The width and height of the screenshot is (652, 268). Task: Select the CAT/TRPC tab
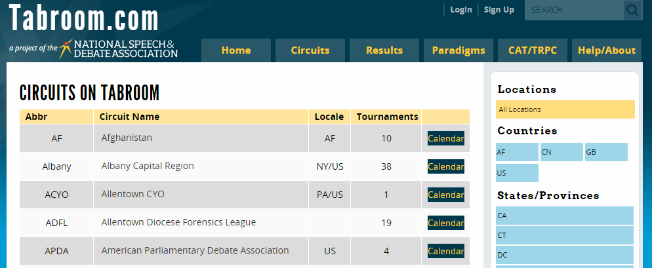coord(533,50)
